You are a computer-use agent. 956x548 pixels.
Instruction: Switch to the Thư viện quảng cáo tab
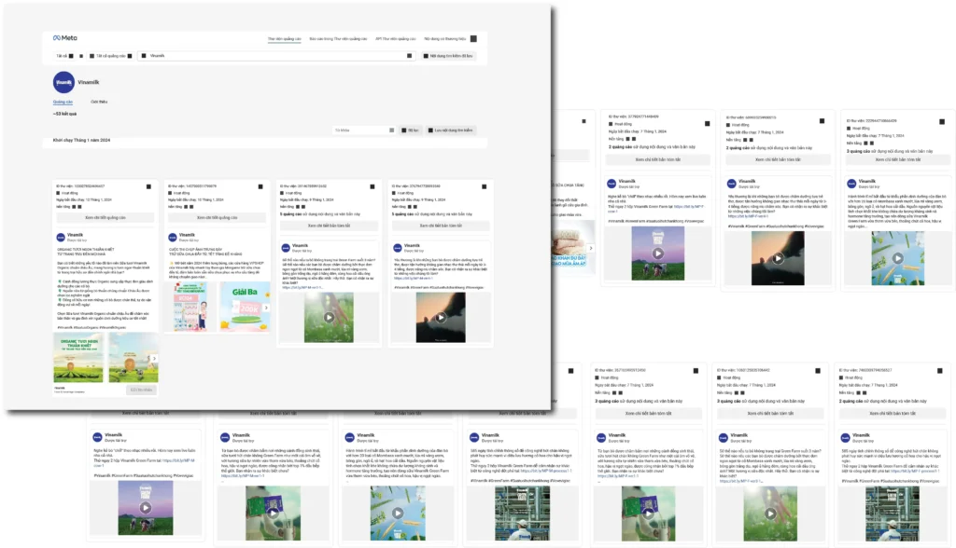tap(284, 39)
